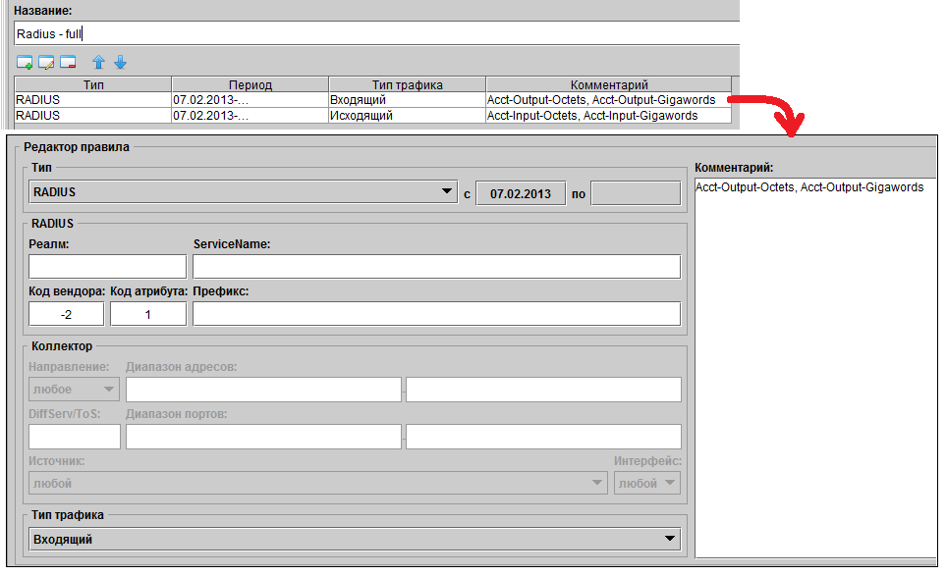Edit the Код атрибута value
Viewport: 947px width, 576px height.
[148, 314]
